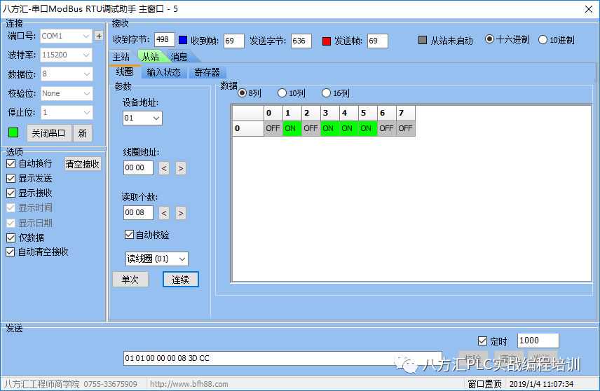Uncheck the 定时 timer checkbox
The width and height of the screenshot is (600, 391).
[x=482, y=341]
